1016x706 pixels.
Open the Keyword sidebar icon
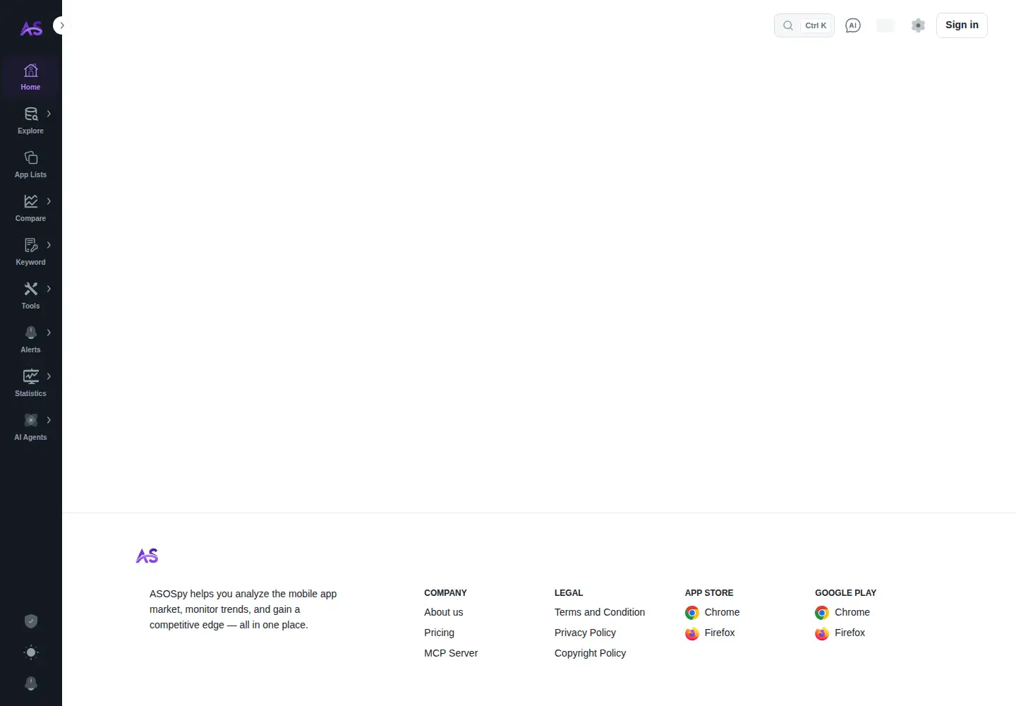(30, 245)
